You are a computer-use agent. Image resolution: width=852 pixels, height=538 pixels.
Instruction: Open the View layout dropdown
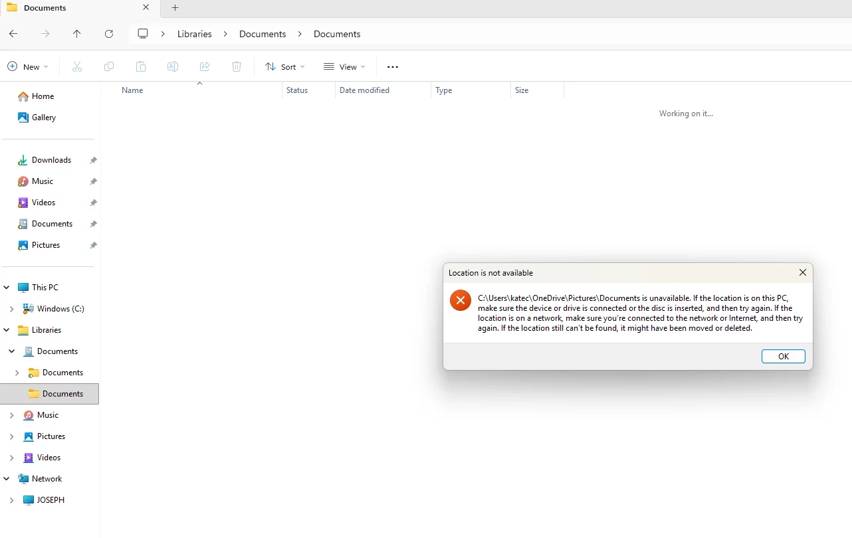(345, 66)
